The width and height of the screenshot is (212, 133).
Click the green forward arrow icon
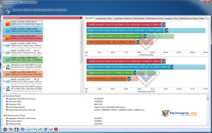pos(40,129)
